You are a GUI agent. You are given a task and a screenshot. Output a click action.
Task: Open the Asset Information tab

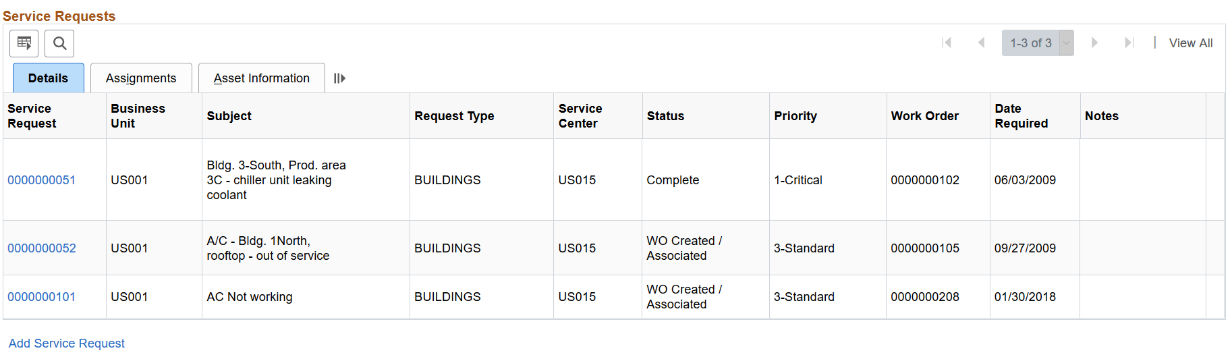click(262, 78)
